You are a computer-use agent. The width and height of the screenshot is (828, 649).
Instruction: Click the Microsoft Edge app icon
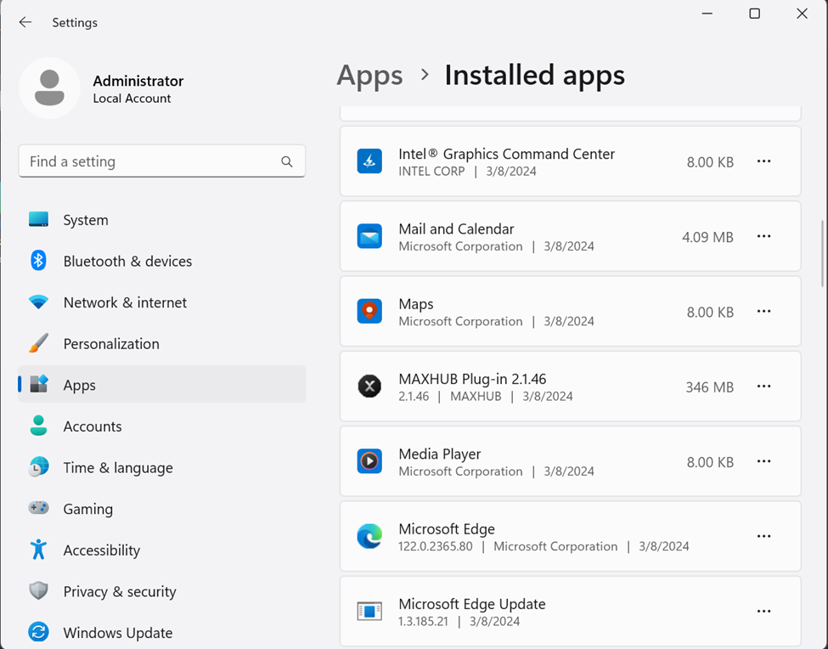click(x=369, y=536)
